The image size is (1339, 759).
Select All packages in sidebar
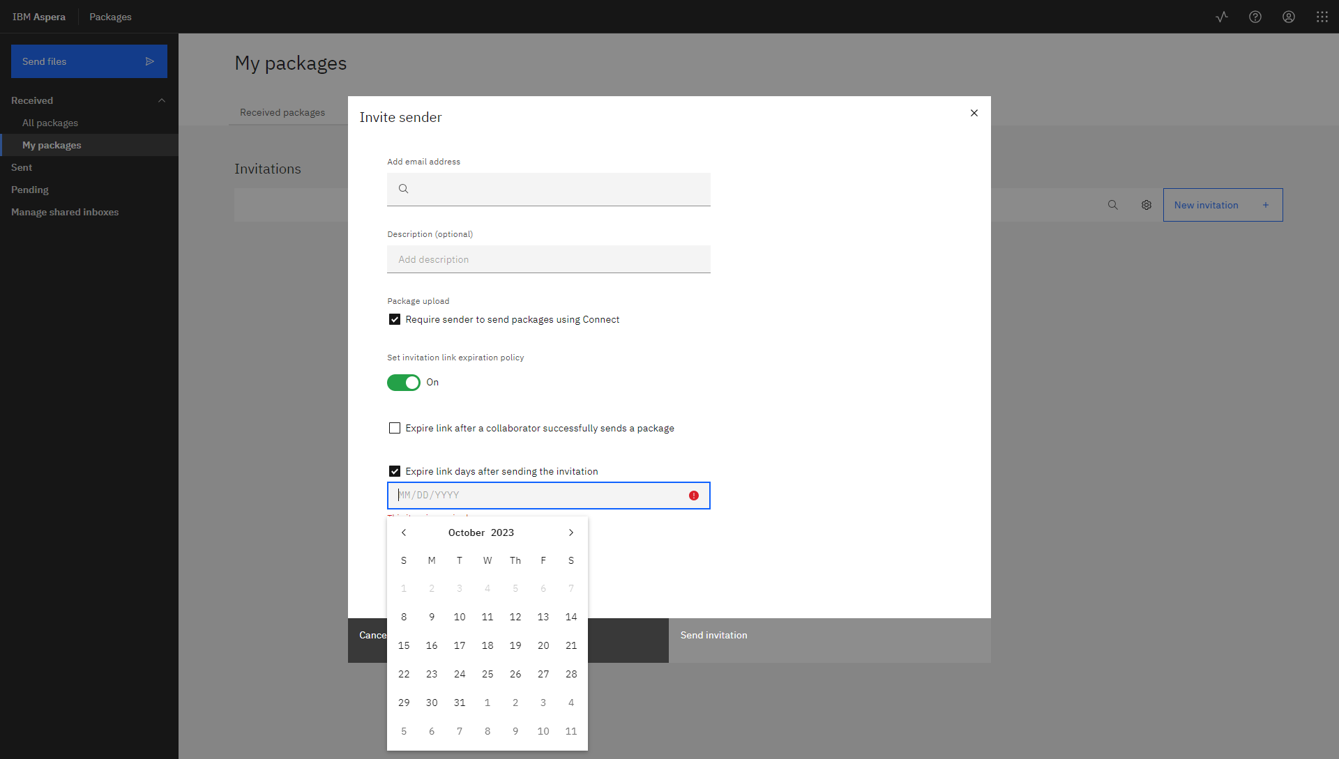click(x=50, y=123)
